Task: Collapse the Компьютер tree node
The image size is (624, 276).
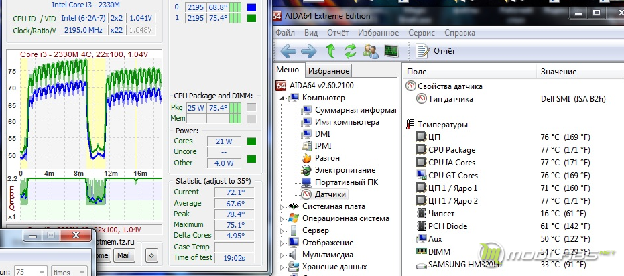Action: (282, 98)
